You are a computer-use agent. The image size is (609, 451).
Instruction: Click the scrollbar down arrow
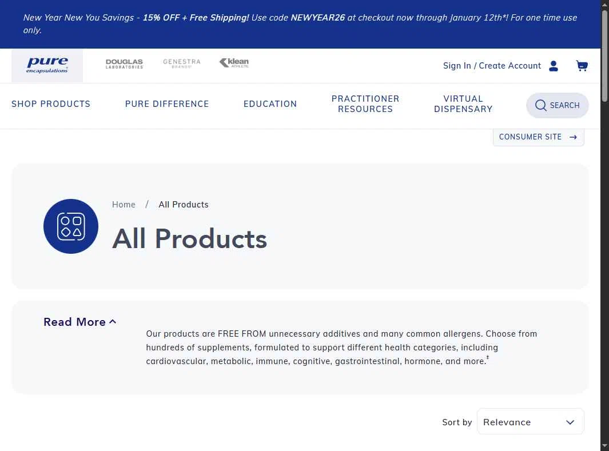[605, 446]
